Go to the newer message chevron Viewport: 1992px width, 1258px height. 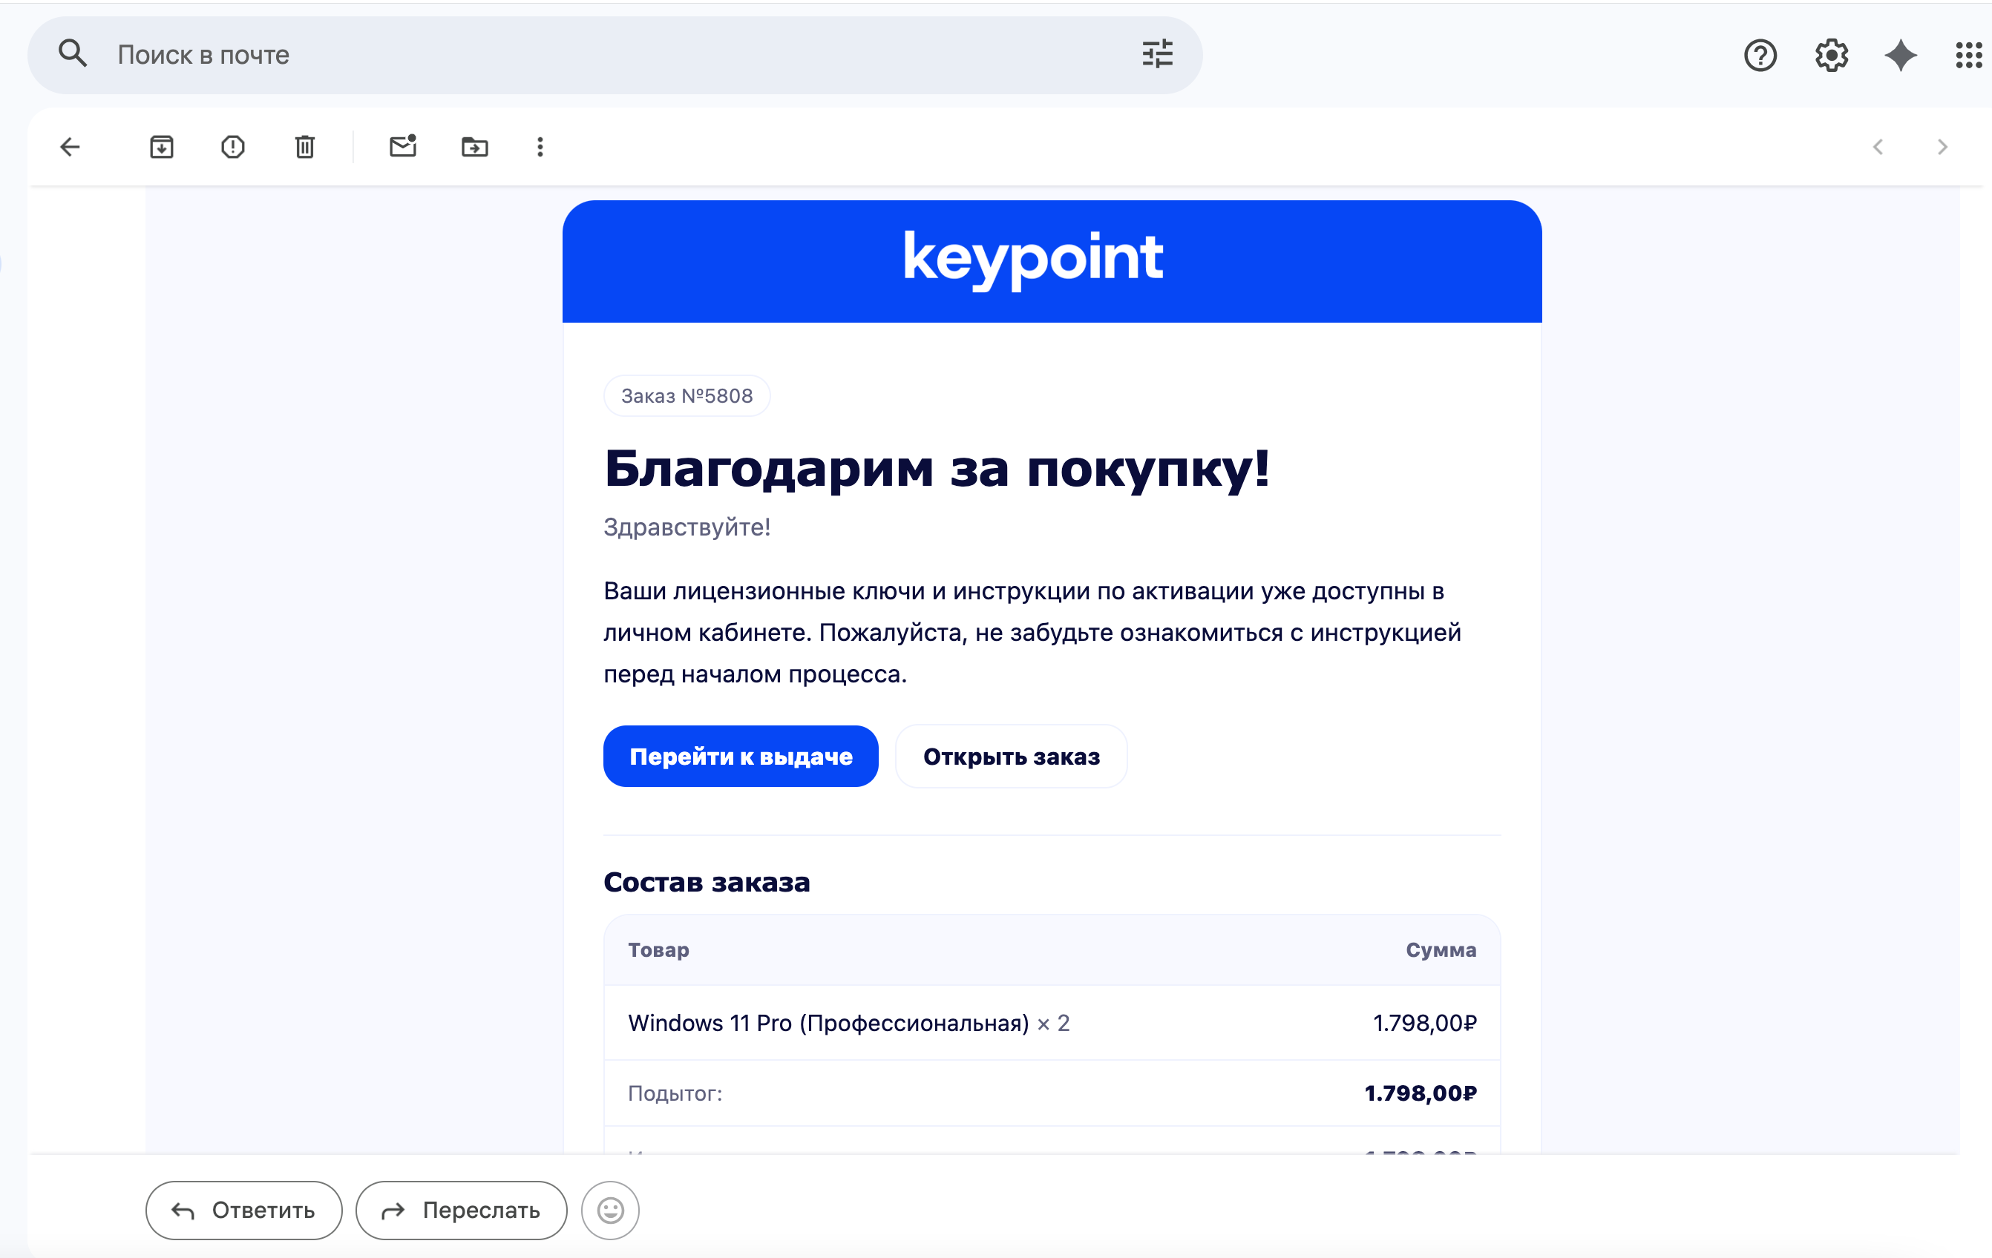(1878, 147)
